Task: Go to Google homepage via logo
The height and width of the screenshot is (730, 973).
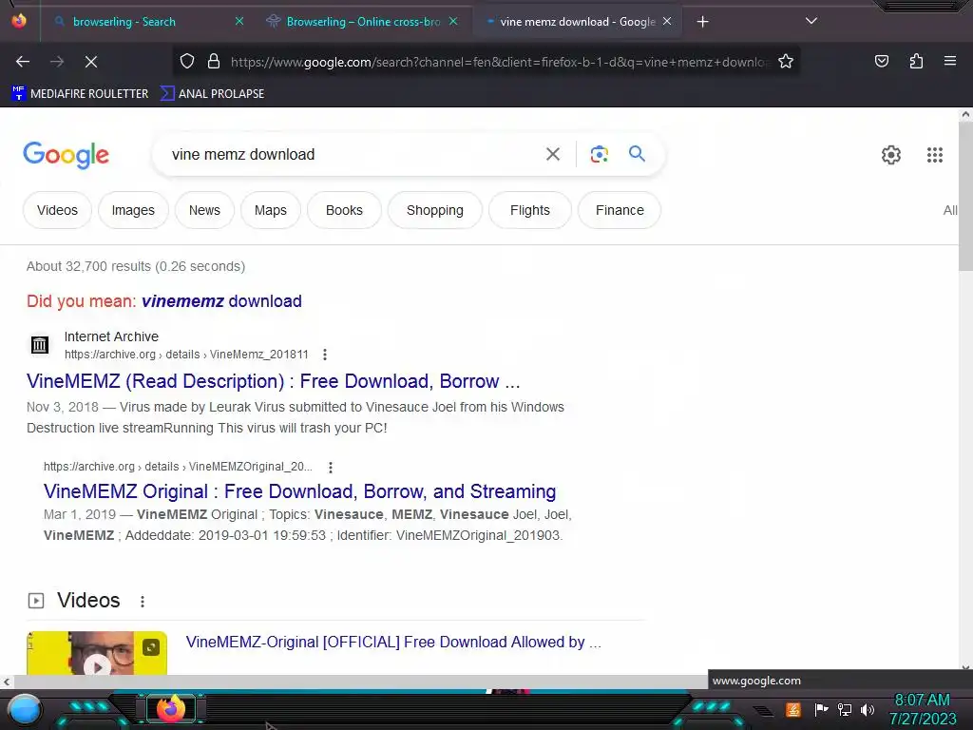Action: 66,155
